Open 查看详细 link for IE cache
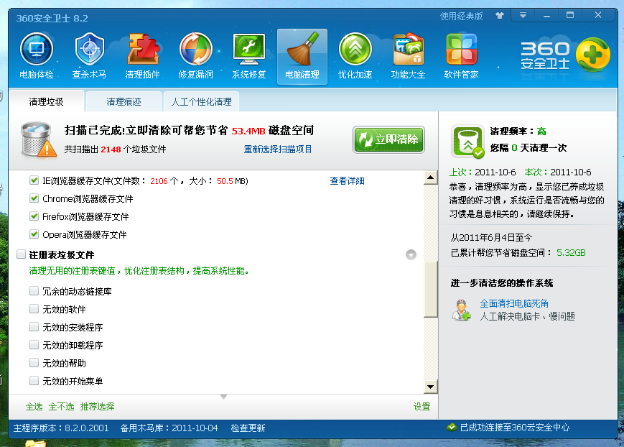Viewport: 624px width, 447px height. 347,181
